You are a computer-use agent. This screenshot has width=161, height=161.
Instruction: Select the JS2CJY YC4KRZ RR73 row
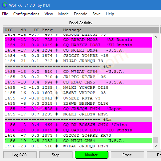click(x=78, y=135)
